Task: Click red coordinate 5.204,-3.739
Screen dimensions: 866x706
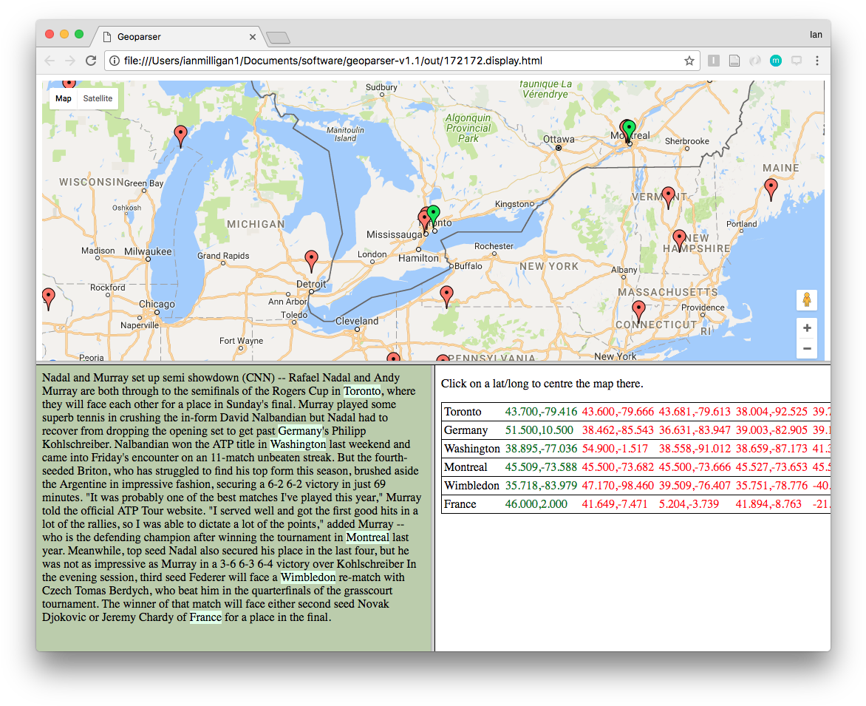Action: pos(689,504)
